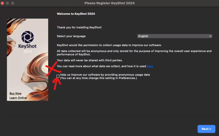Click the 'Select your language' label
Viewport: 219px width, 136px height.
[x=71, y=36]
